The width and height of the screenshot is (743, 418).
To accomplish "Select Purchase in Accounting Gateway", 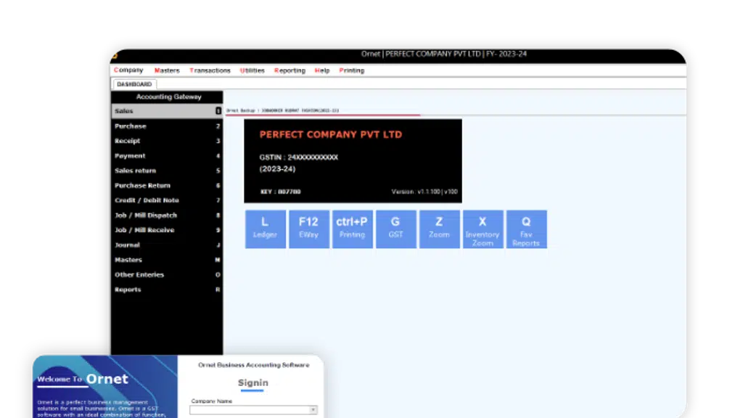I will click(167, 126).
